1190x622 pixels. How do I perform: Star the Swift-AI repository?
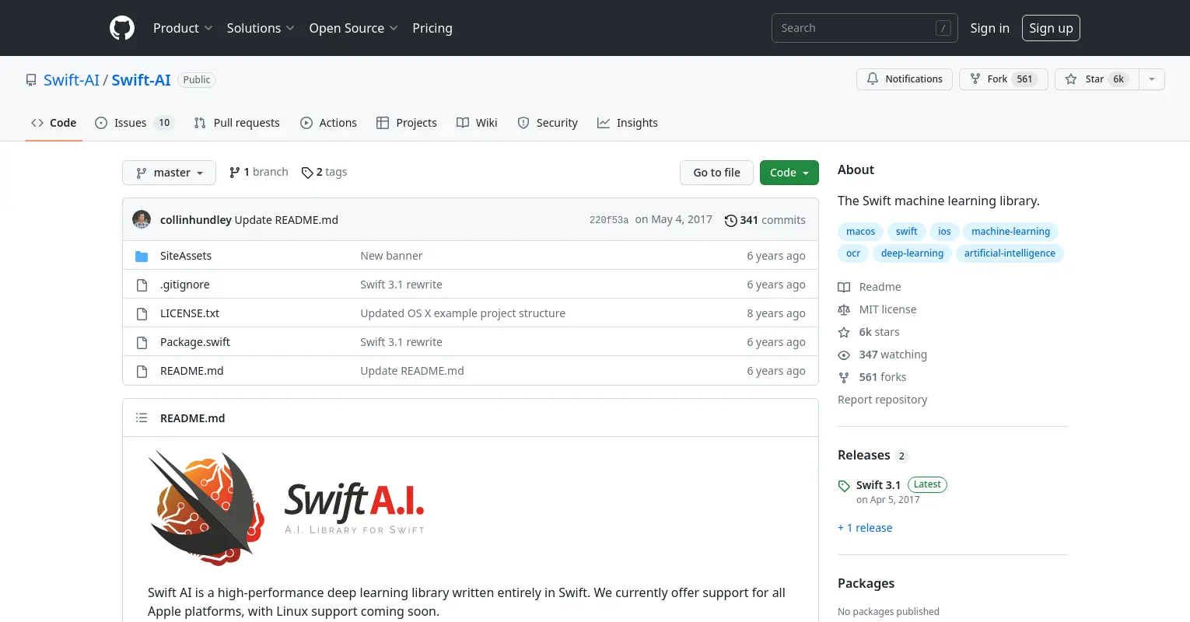click(x=1094, y=79)
